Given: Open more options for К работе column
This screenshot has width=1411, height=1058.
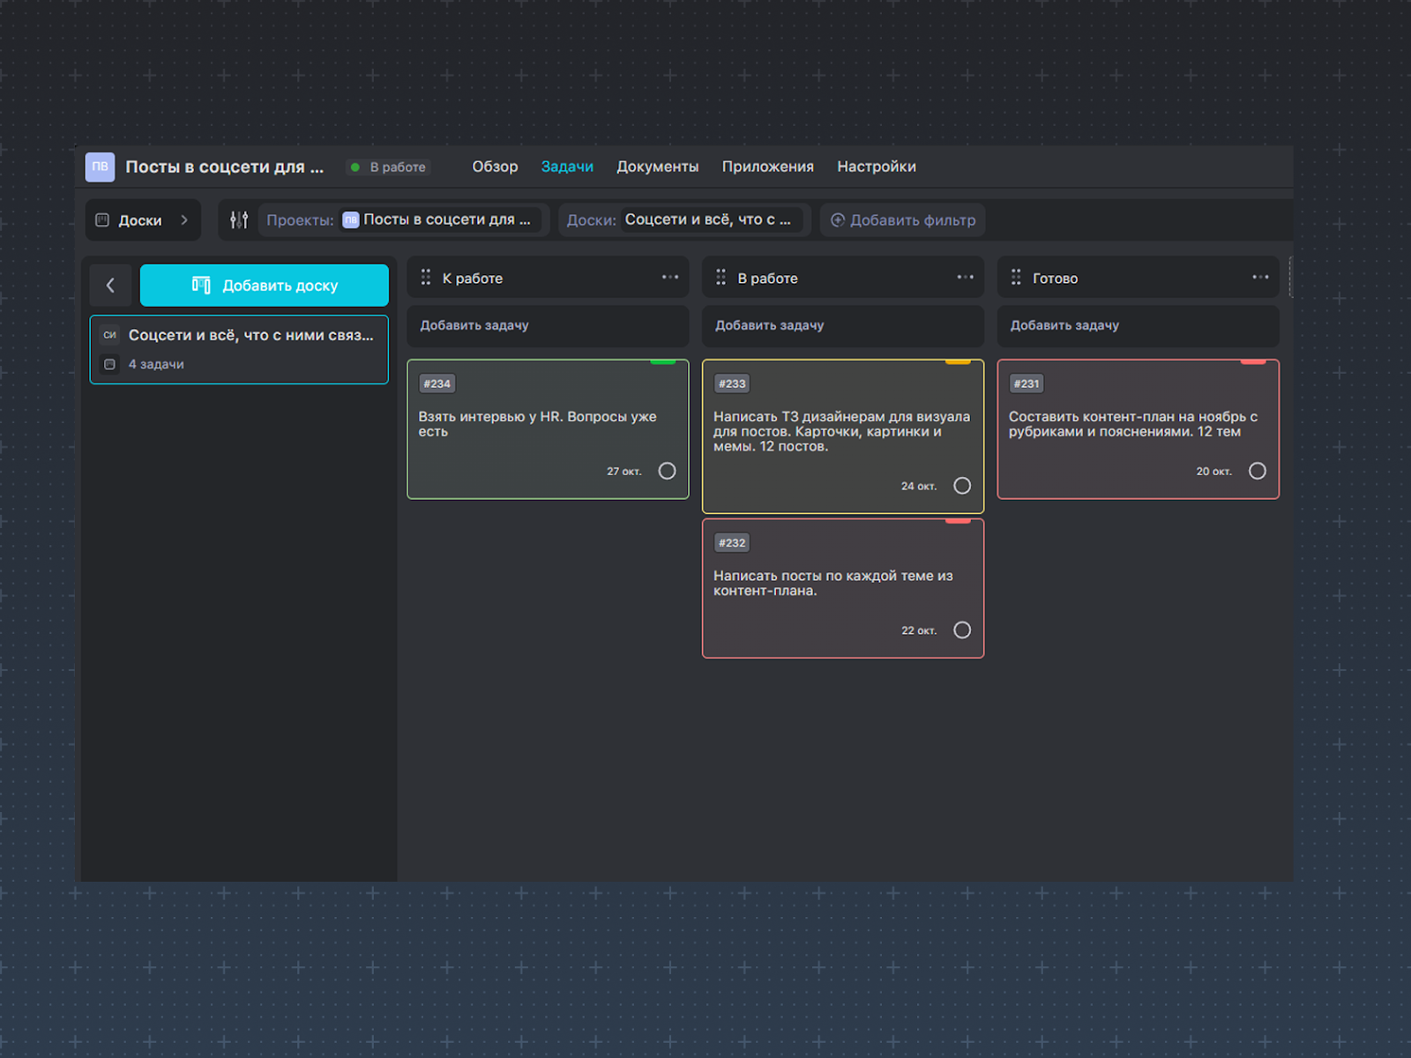Looking at the screenshot, I should tap(670, 278).
